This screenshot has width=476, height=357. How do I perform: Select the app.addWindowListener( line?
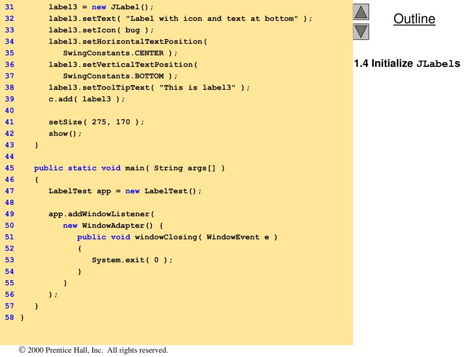[101, 214]
